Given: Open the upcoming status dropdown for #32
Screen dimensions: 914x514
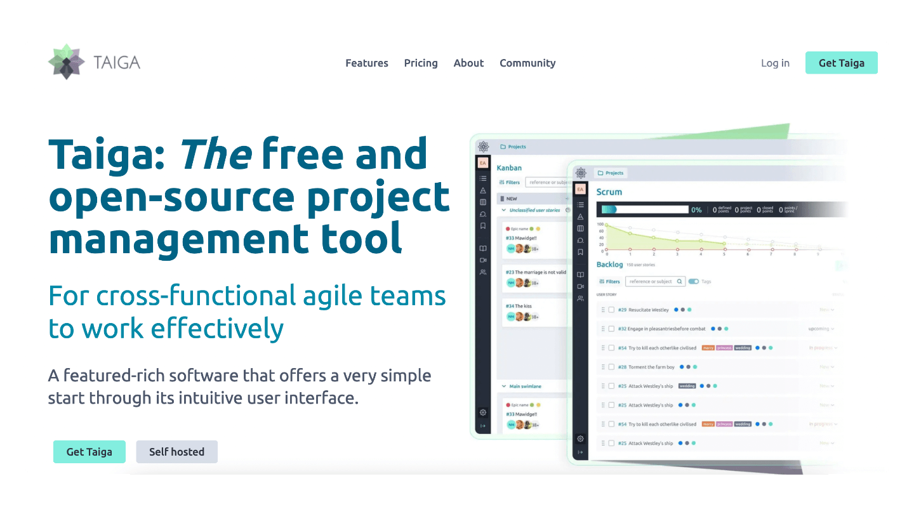Looking at the screenshot, I should pos(822,329).
